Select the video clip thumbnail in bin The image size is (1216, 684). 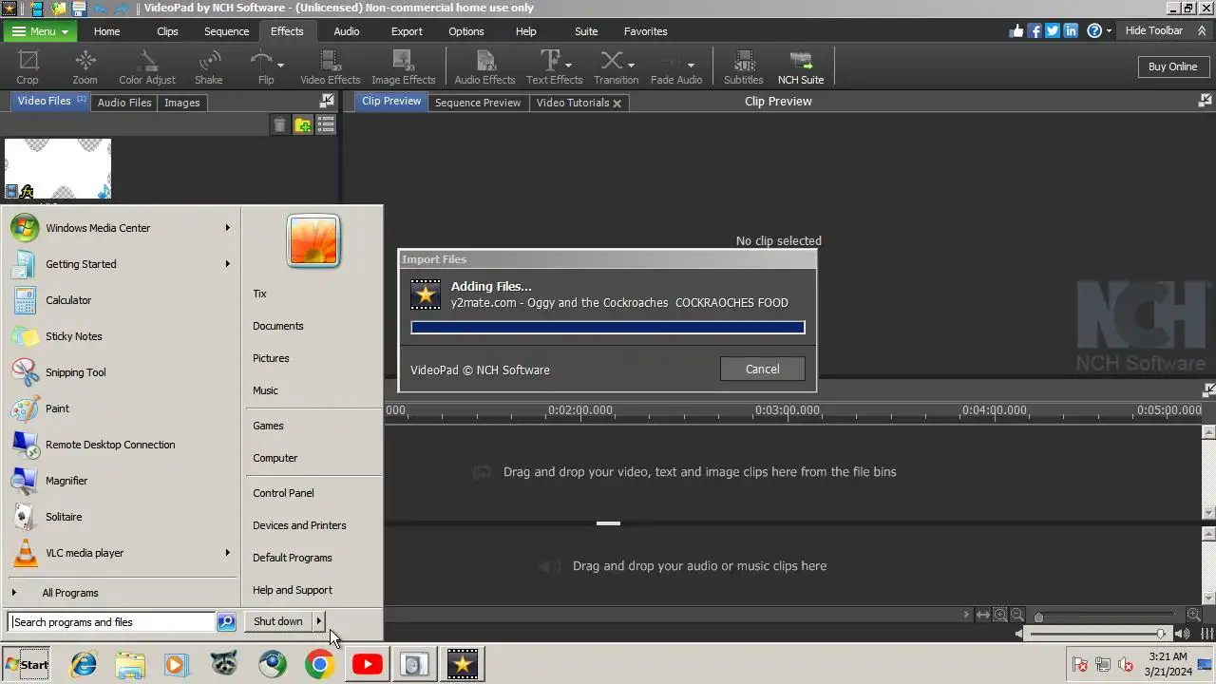point(58,169)
